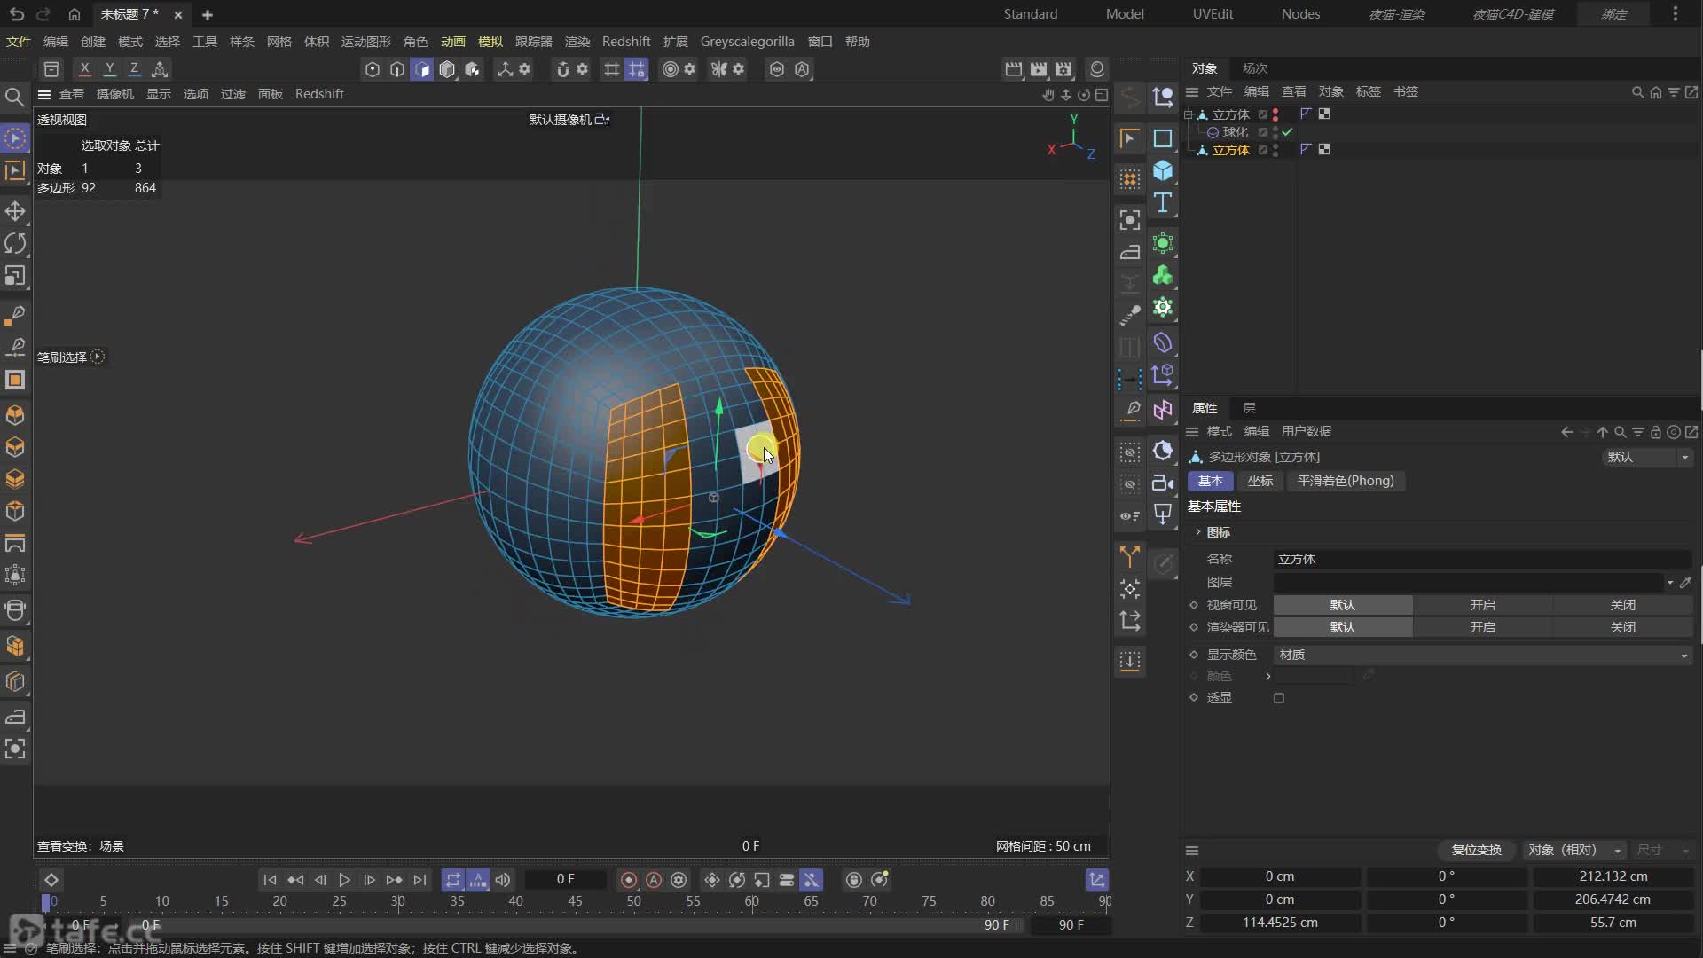The image size is (1703, 958).
Task: Toggle world coordinate system icon
Action: (x=160, y=69)
